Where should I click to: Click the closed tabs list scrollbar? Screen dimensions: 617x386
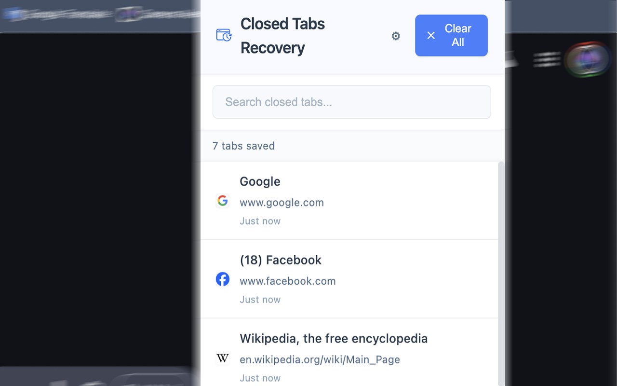click(501, 270)
